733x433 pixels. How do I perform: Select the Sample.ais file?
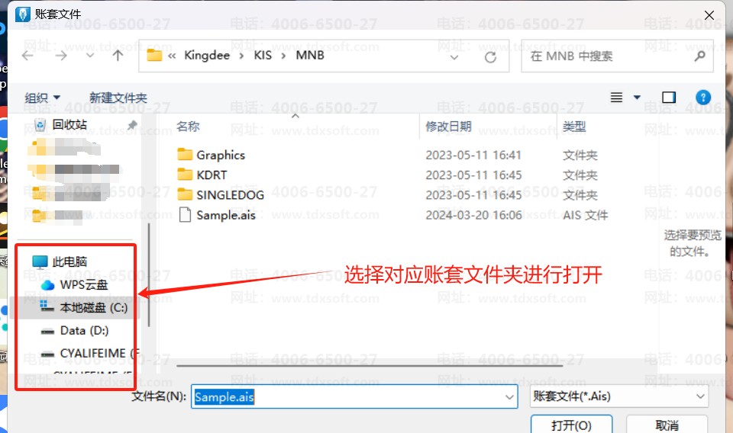225,215
